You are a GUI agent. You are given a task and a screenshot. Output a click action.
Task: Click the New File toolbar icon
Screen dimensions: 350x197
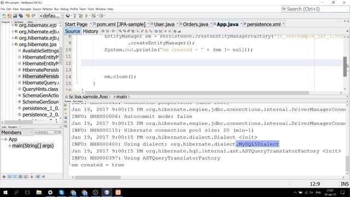(4, 16)
